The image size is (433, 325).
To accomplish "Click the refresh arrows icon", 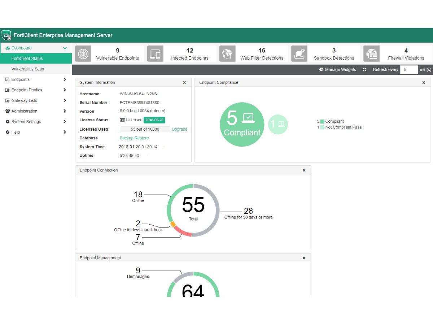I will 364,70.
